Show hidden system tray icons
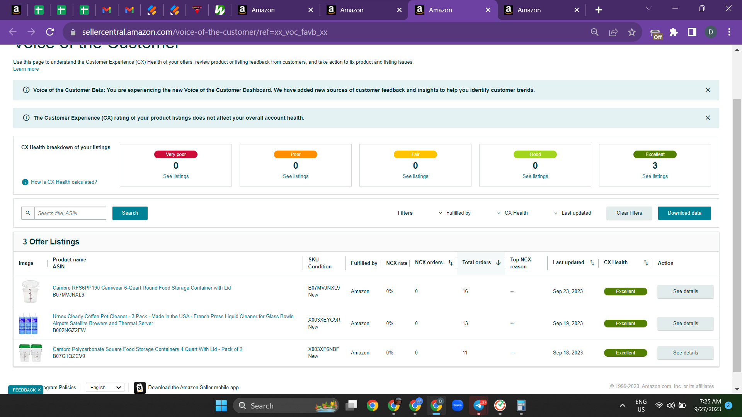This screenshot has width=742, height=417. 622,406
